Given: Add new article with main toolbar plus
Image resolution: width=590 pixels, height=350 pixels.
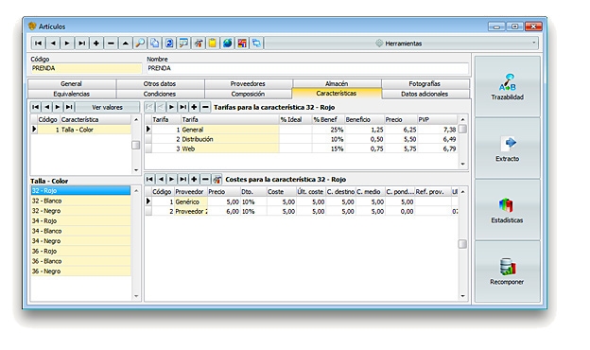Looking at the screenshot, I should point(96,44).
